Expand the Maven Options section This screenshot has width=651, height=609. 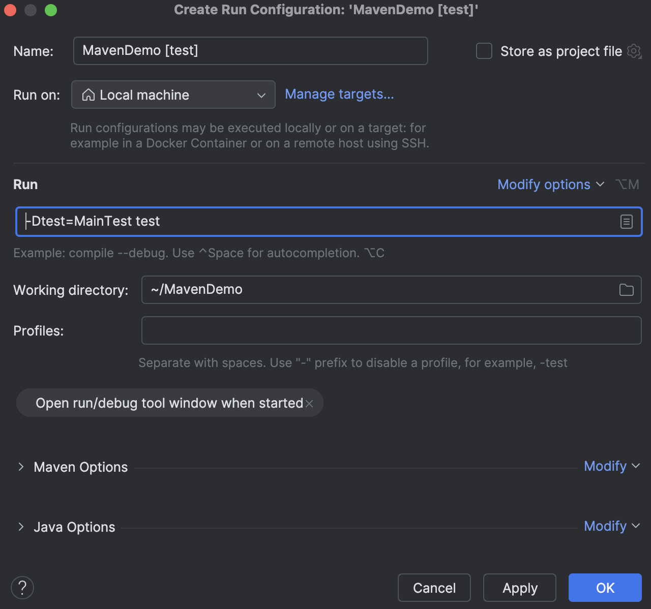click(x=21, y=467)
